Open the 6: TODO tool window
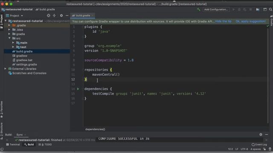The width and height of the screenshot is (273, 153). (45, 144)
